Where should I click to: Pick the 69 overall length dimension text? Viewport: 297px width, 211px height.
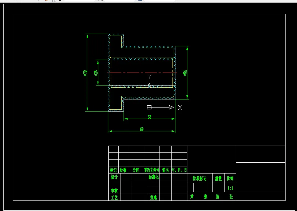142,129
